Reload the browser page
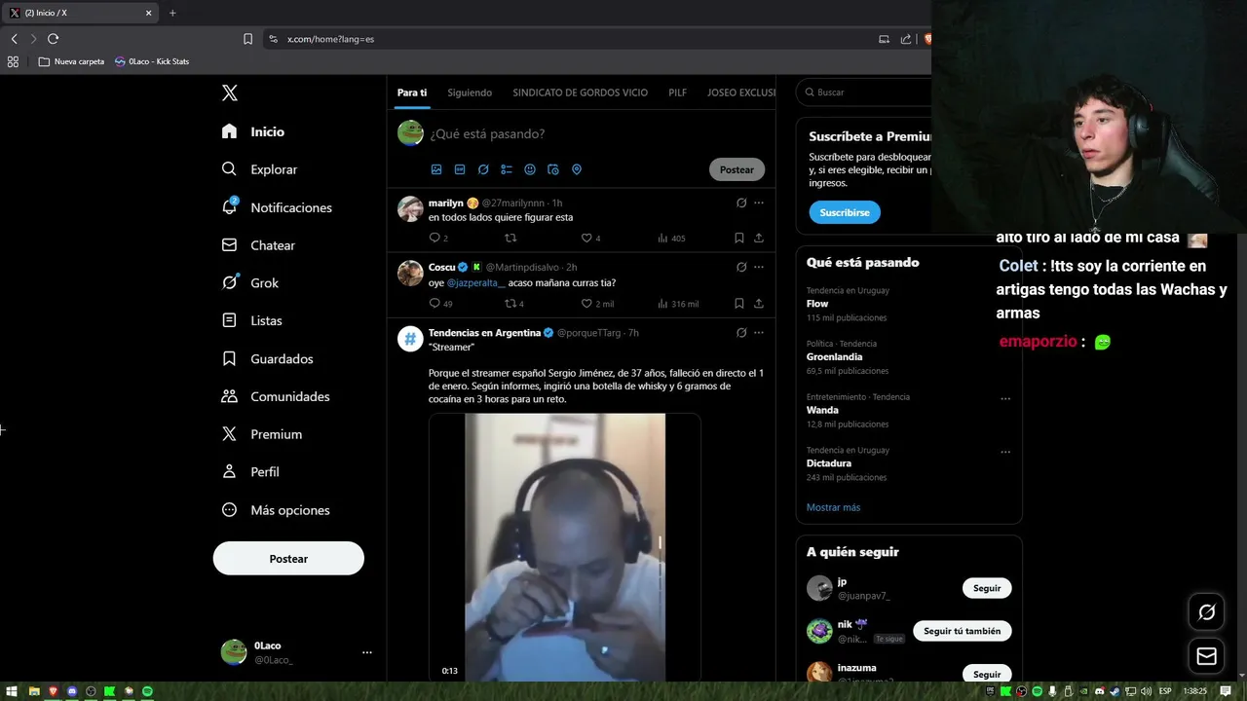Viewport: 1247px width, 701px height. [x=53, y=39]
